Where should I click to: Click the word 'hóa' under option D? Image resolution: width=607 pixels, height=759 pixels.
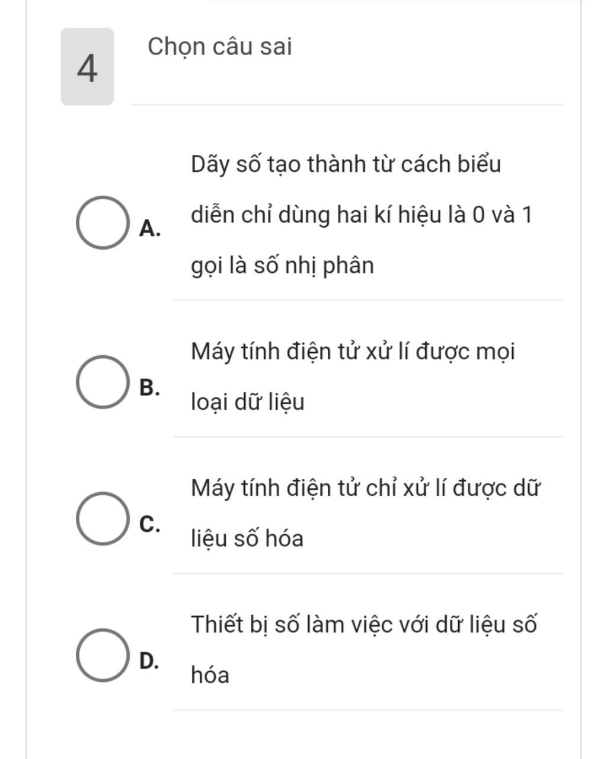pyautogui.click(x=210, y=675)
